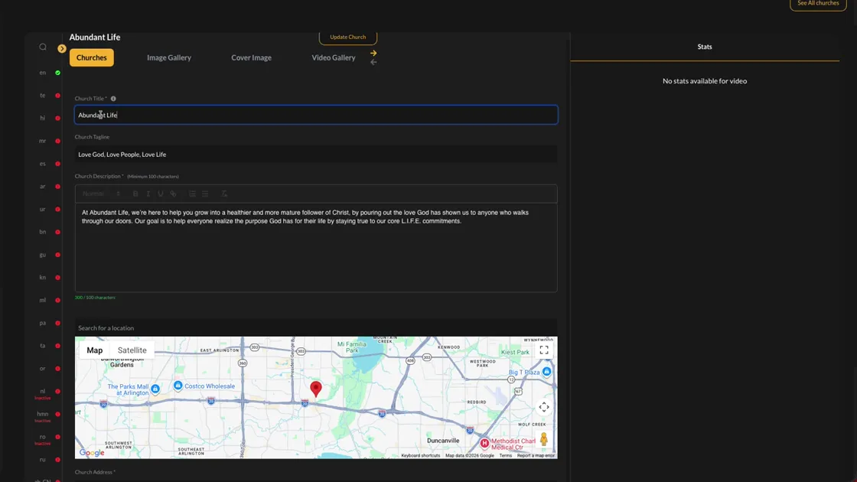Clear formatting in description editor
Image resolution: width=857 pixels, height=482 pixels.
click(x=224, y=194)
